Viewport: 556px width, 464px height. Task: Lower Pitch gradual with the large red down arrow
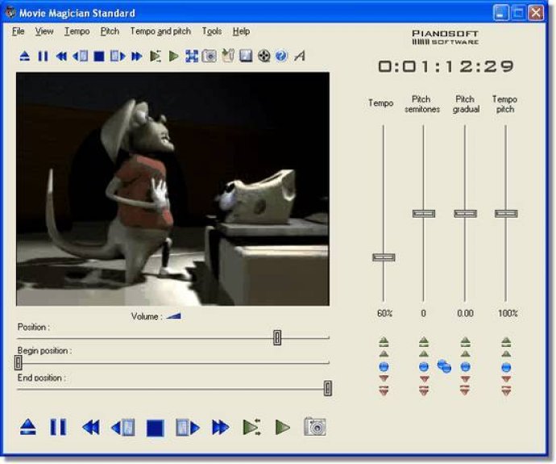465,390
